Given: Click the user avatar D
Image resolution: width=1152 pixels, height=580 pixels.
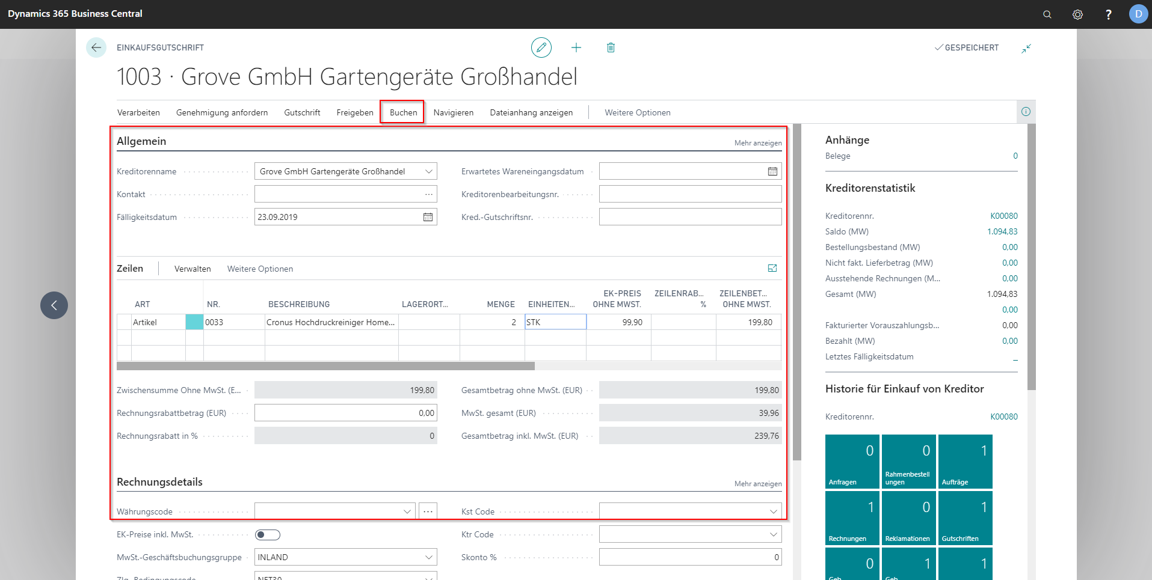Looking at the screenshot, I should [x=1138, y=14].
